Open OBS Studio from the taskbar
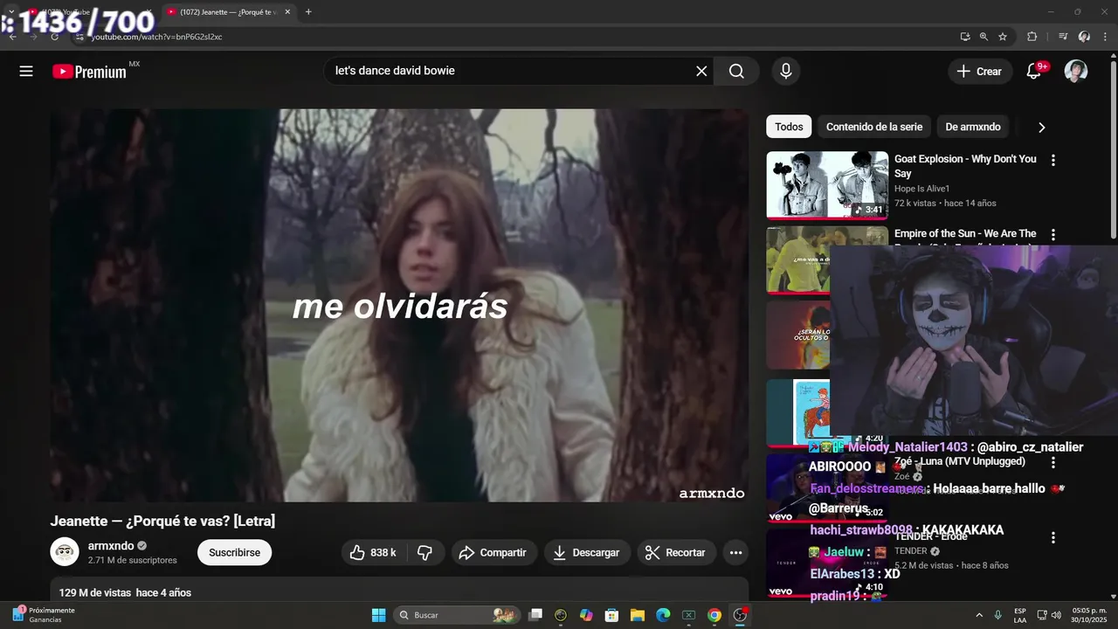The image size is (1118, 629). click(740, 615)
